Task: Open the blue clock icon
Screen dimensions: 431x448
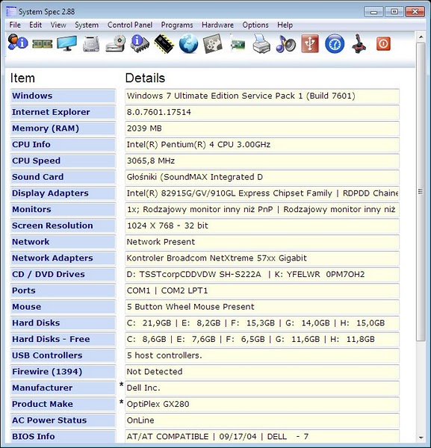Action: [x=335, y=43]
